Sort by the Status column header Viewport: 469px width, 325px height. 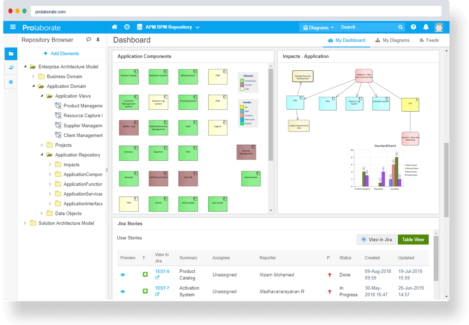345,258
